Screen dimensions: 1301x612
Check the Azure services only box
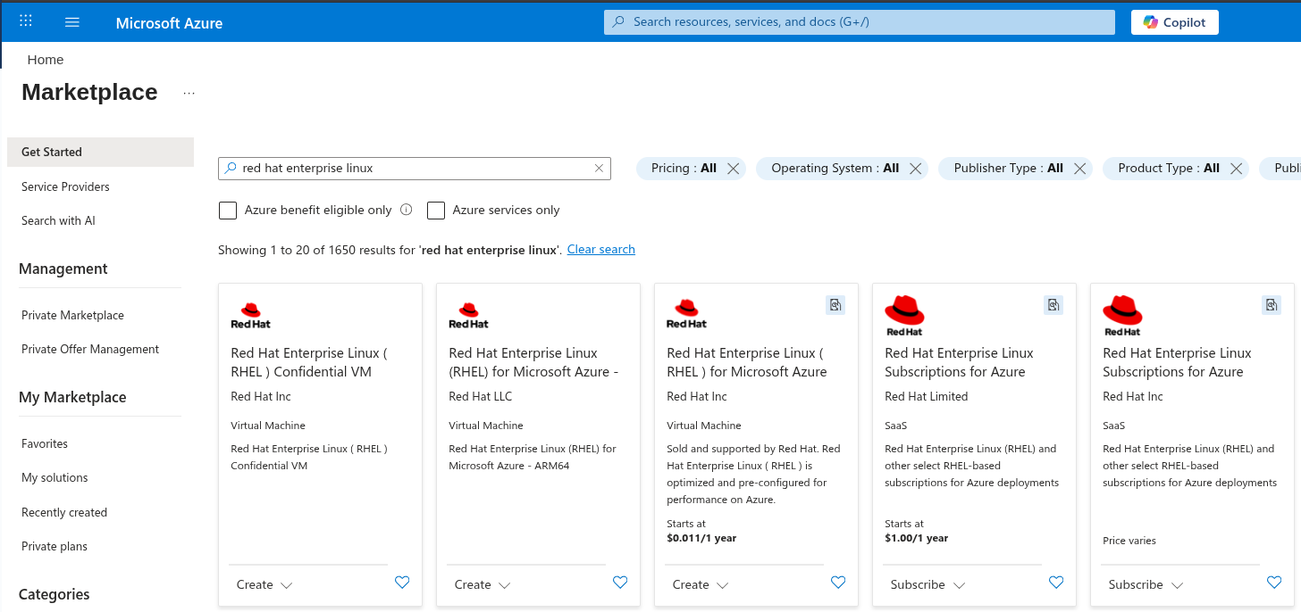click(x=436, y=211)
